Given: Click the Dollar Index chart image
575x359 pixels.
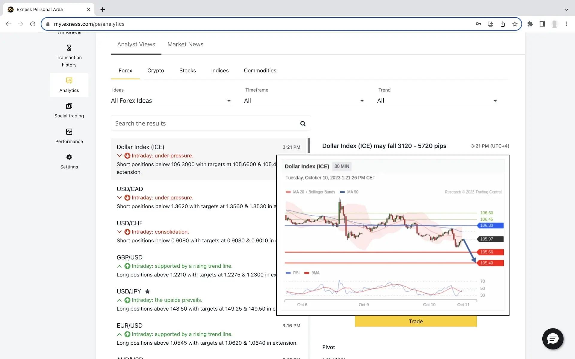Looking at the screenshot, I should pyautogui.click(x=393, y=235).
